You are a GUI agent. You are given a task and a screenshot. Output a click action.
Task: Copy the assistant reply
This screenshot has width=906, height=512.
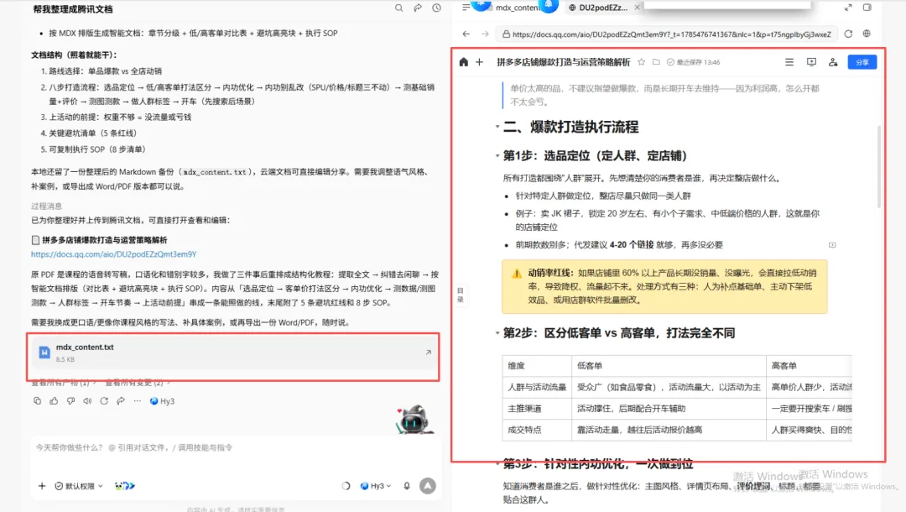point(37,401)
